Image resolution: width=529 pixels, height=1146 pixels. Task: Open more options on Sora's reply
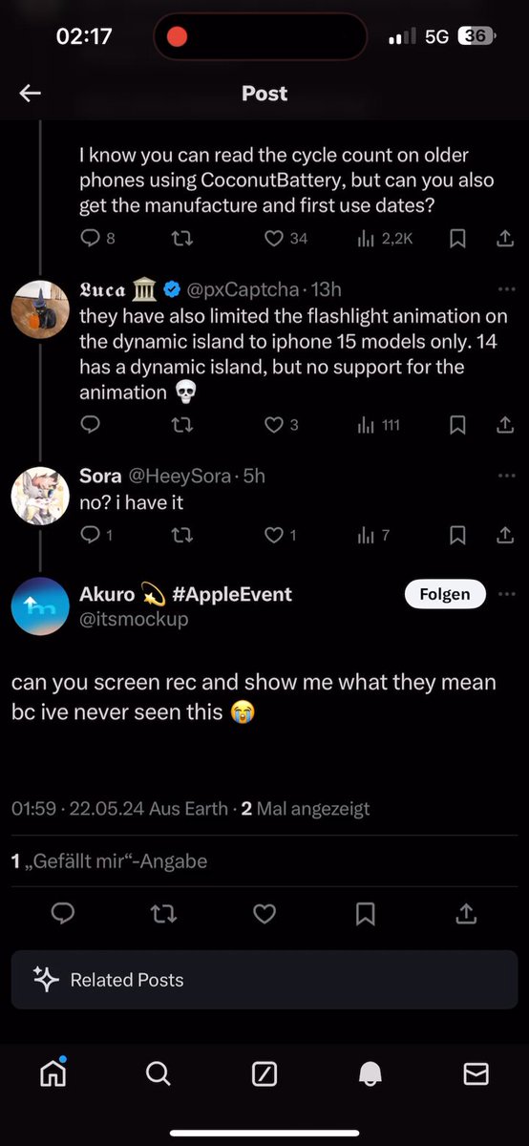[506, 476]
